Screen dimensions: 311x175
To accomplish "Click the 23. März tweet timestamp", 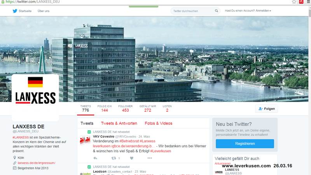I will (x=140, y=171).
